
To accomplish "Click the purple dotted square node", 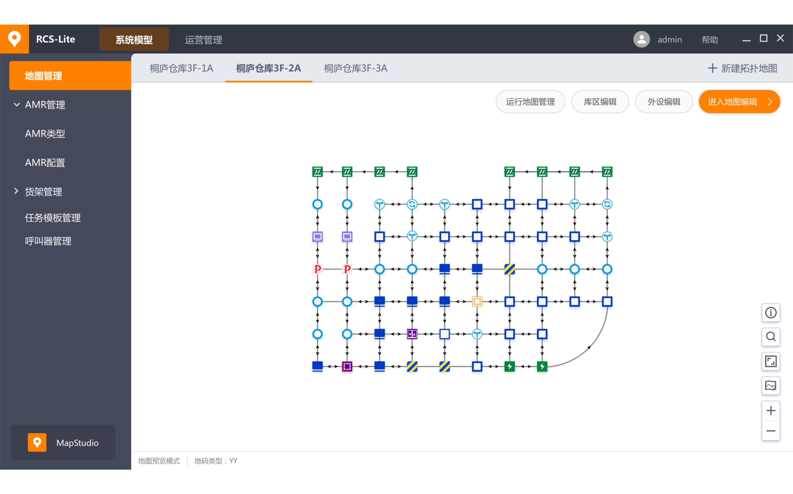I will 347,366.
